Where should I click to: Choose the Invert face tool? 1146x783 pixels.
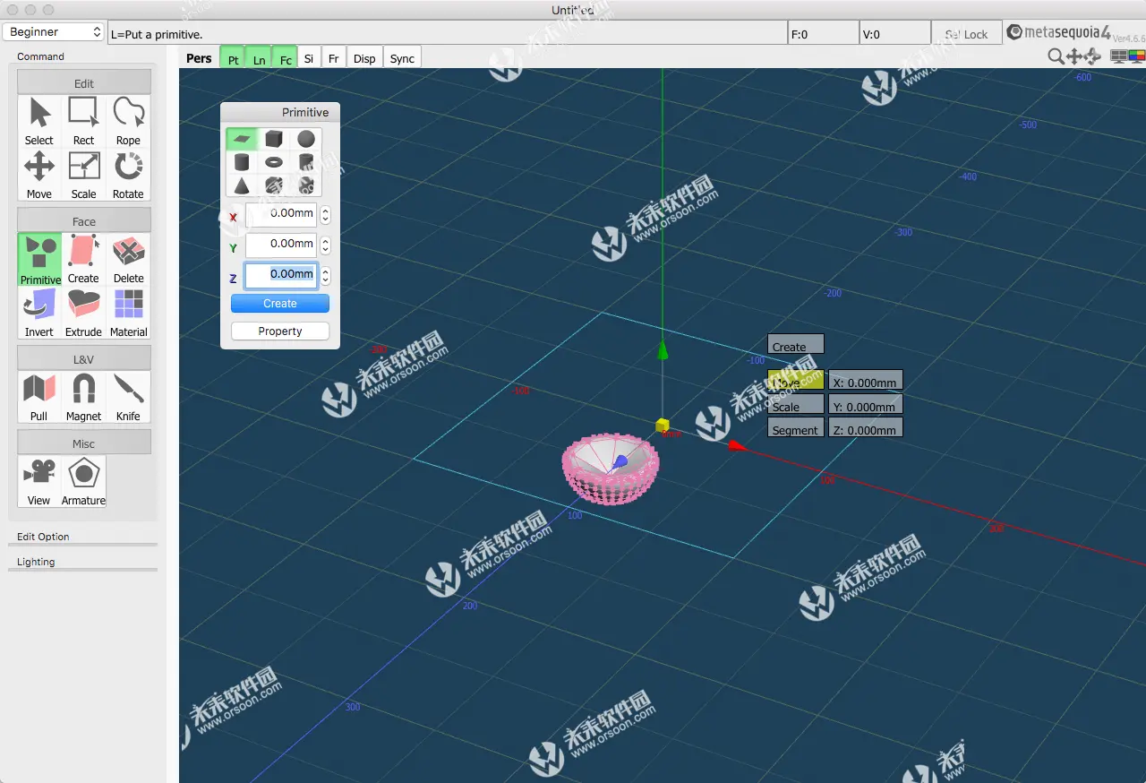pos(38,313)
